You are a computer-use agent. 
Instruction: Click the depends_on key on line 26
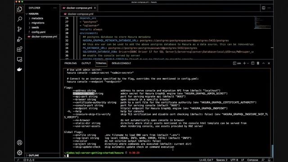pyautogui.click(x=87, y=18)
